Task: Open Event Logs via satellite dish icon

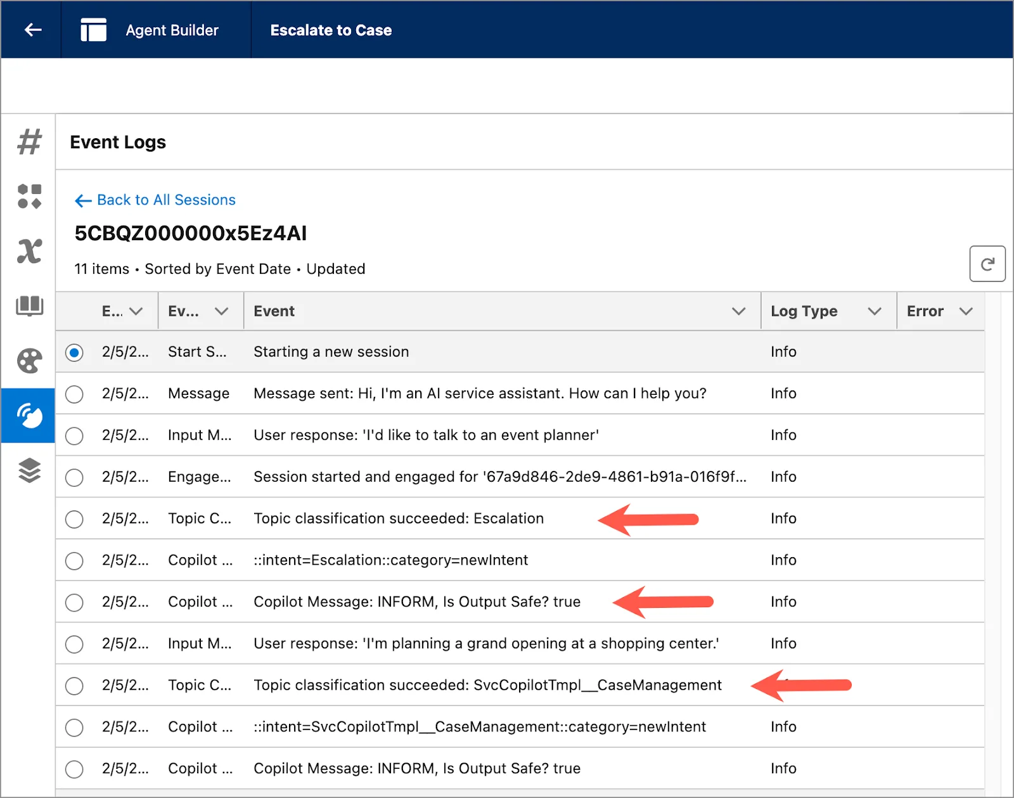Action: pos(28,415)
